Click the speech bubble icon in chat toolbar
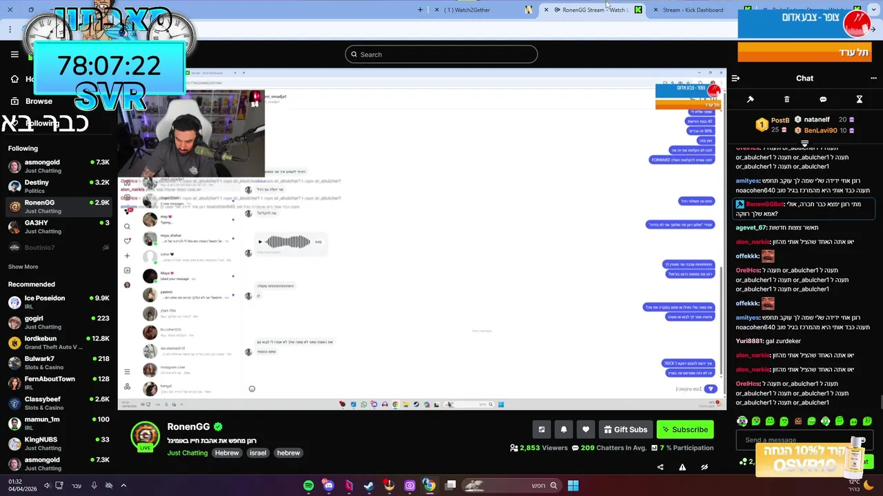The height and width of the screenshot is (496, 883). 823,99
